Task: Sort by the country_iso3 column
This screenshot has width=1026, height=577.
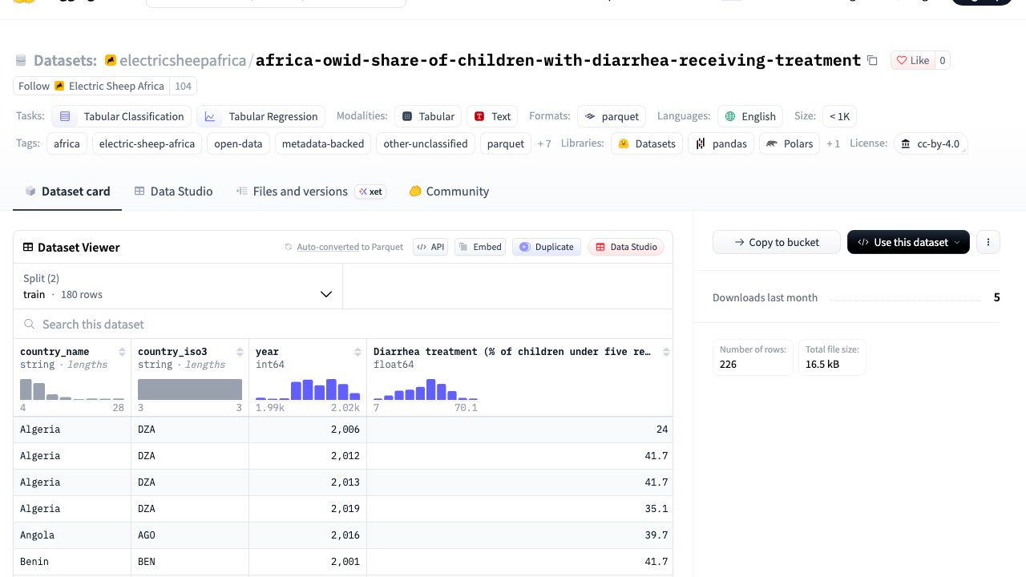Action: 240,352
